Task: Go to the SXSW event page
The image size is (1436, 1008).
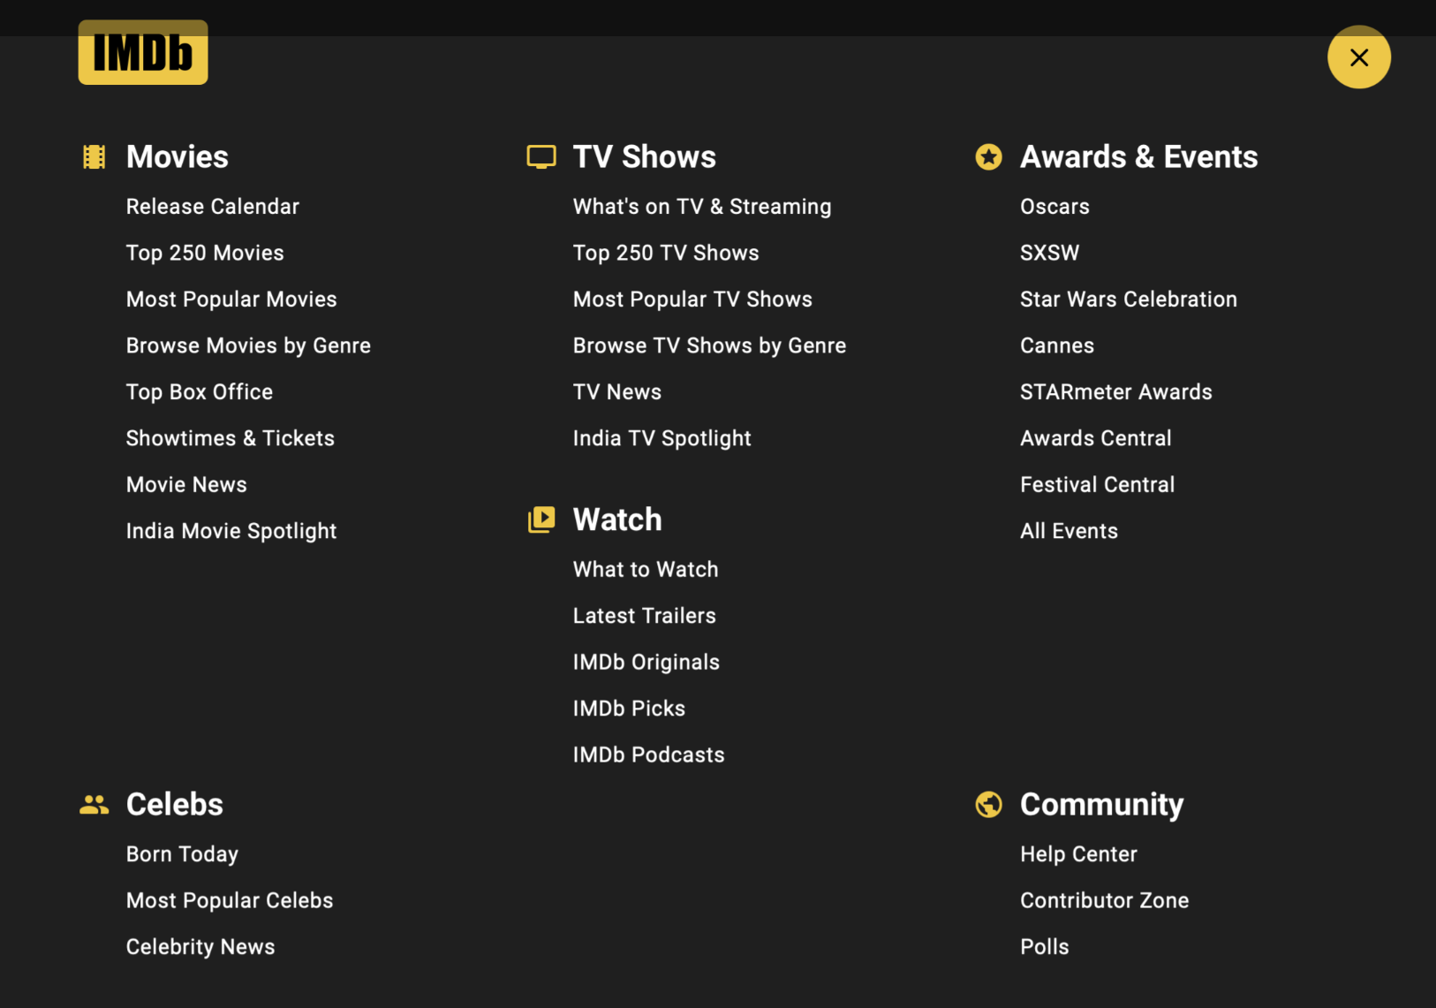Action: tap(1049, 254)
